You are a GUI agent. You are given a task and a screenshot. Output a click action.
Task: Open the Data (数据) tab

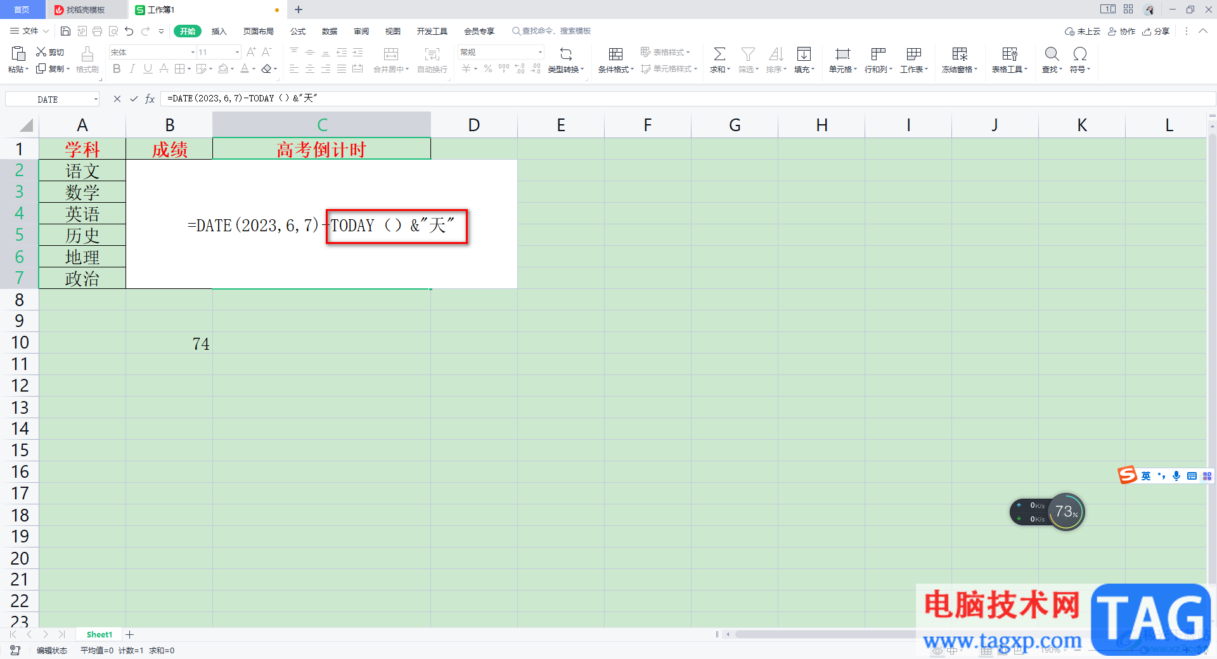click(x=330, y=31)
